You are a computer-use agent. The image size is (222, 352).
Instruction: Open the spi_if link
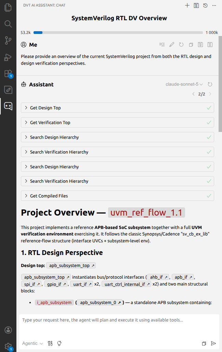coord(31,284)
